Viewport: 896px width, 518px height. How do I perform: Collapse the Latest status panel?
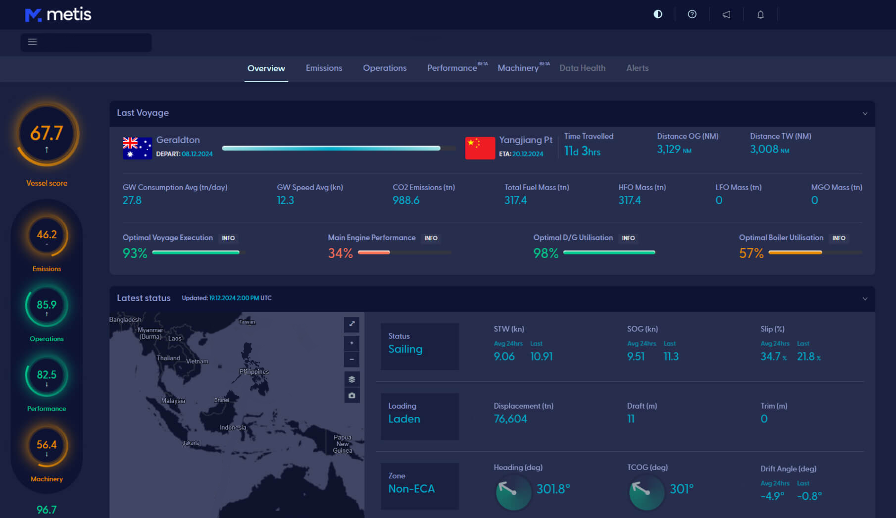click(x=865, y=299)
